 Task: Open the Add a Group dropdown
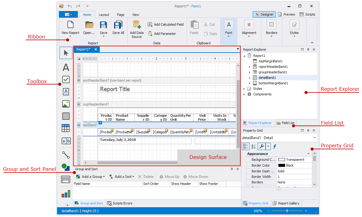[90, 177]
